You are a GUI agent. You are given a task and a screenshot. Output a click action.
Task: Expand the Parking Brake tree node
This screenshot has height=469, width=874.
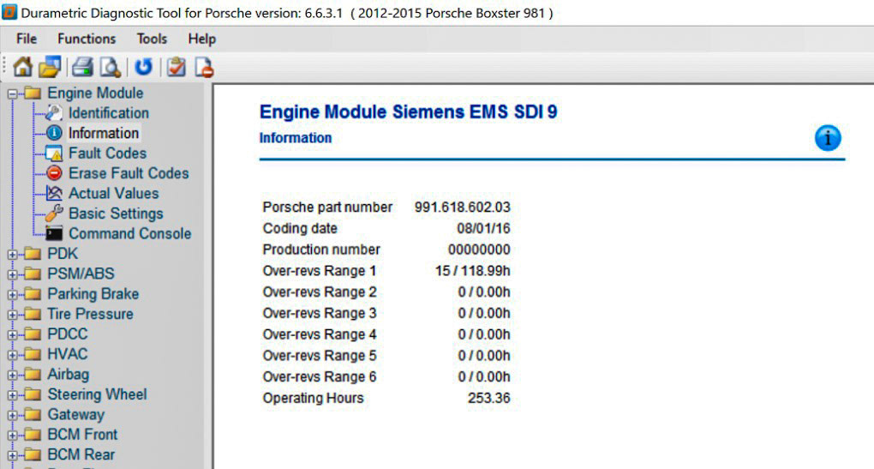(x=12, y=294)
